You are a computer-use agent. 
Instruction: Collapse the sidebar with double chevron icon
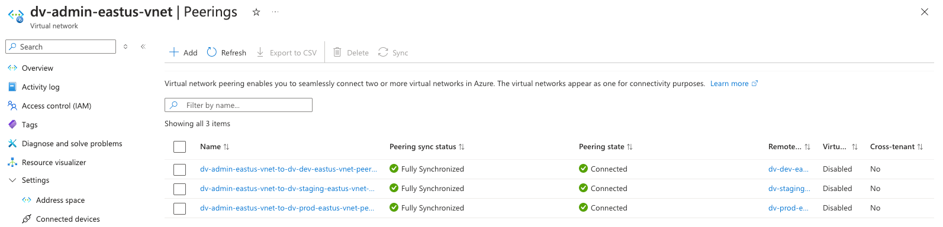click(x=143, y=47)
